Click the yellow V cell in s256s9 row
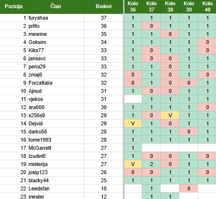 170,115
